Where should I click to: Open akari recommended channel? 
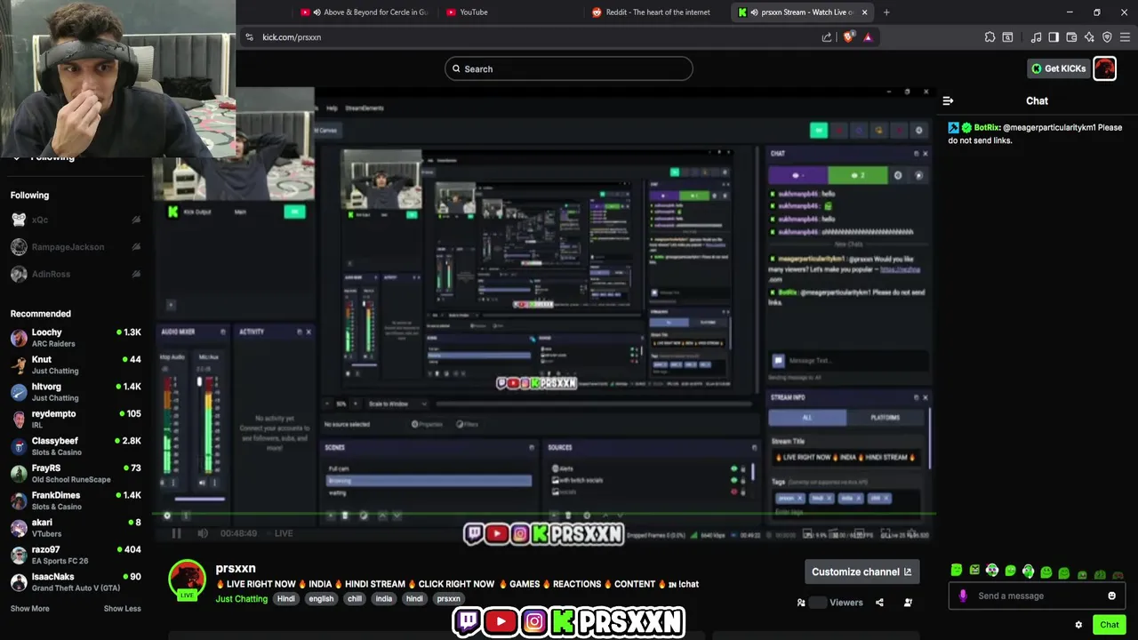[76, 528]
